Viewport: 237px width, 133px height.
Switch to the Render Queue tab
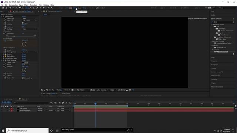coord(8,99)
